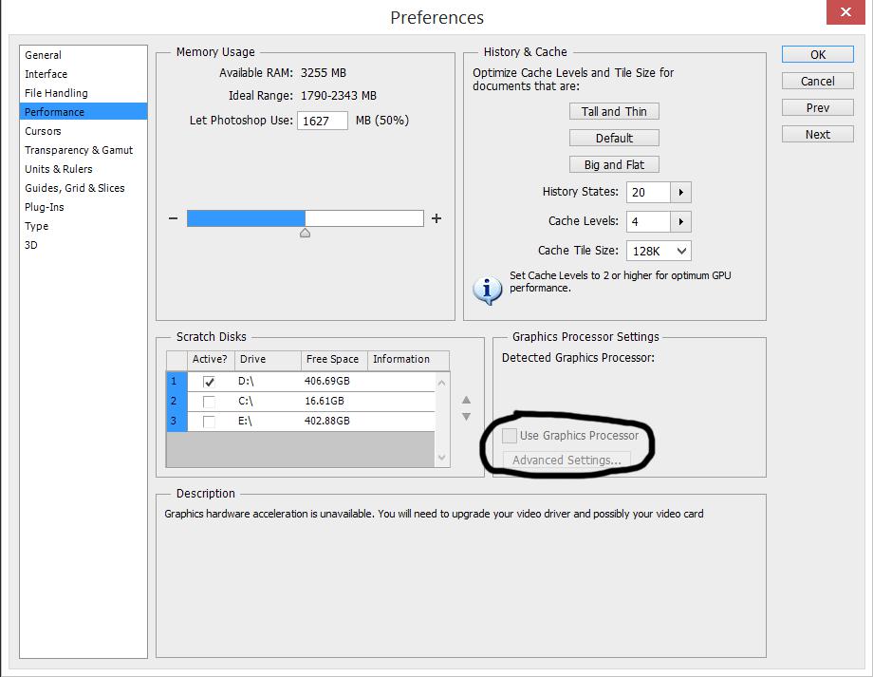Click the Cache Levels value field
This screenshot has height=677, width=873.
click(x=648, y=222)
